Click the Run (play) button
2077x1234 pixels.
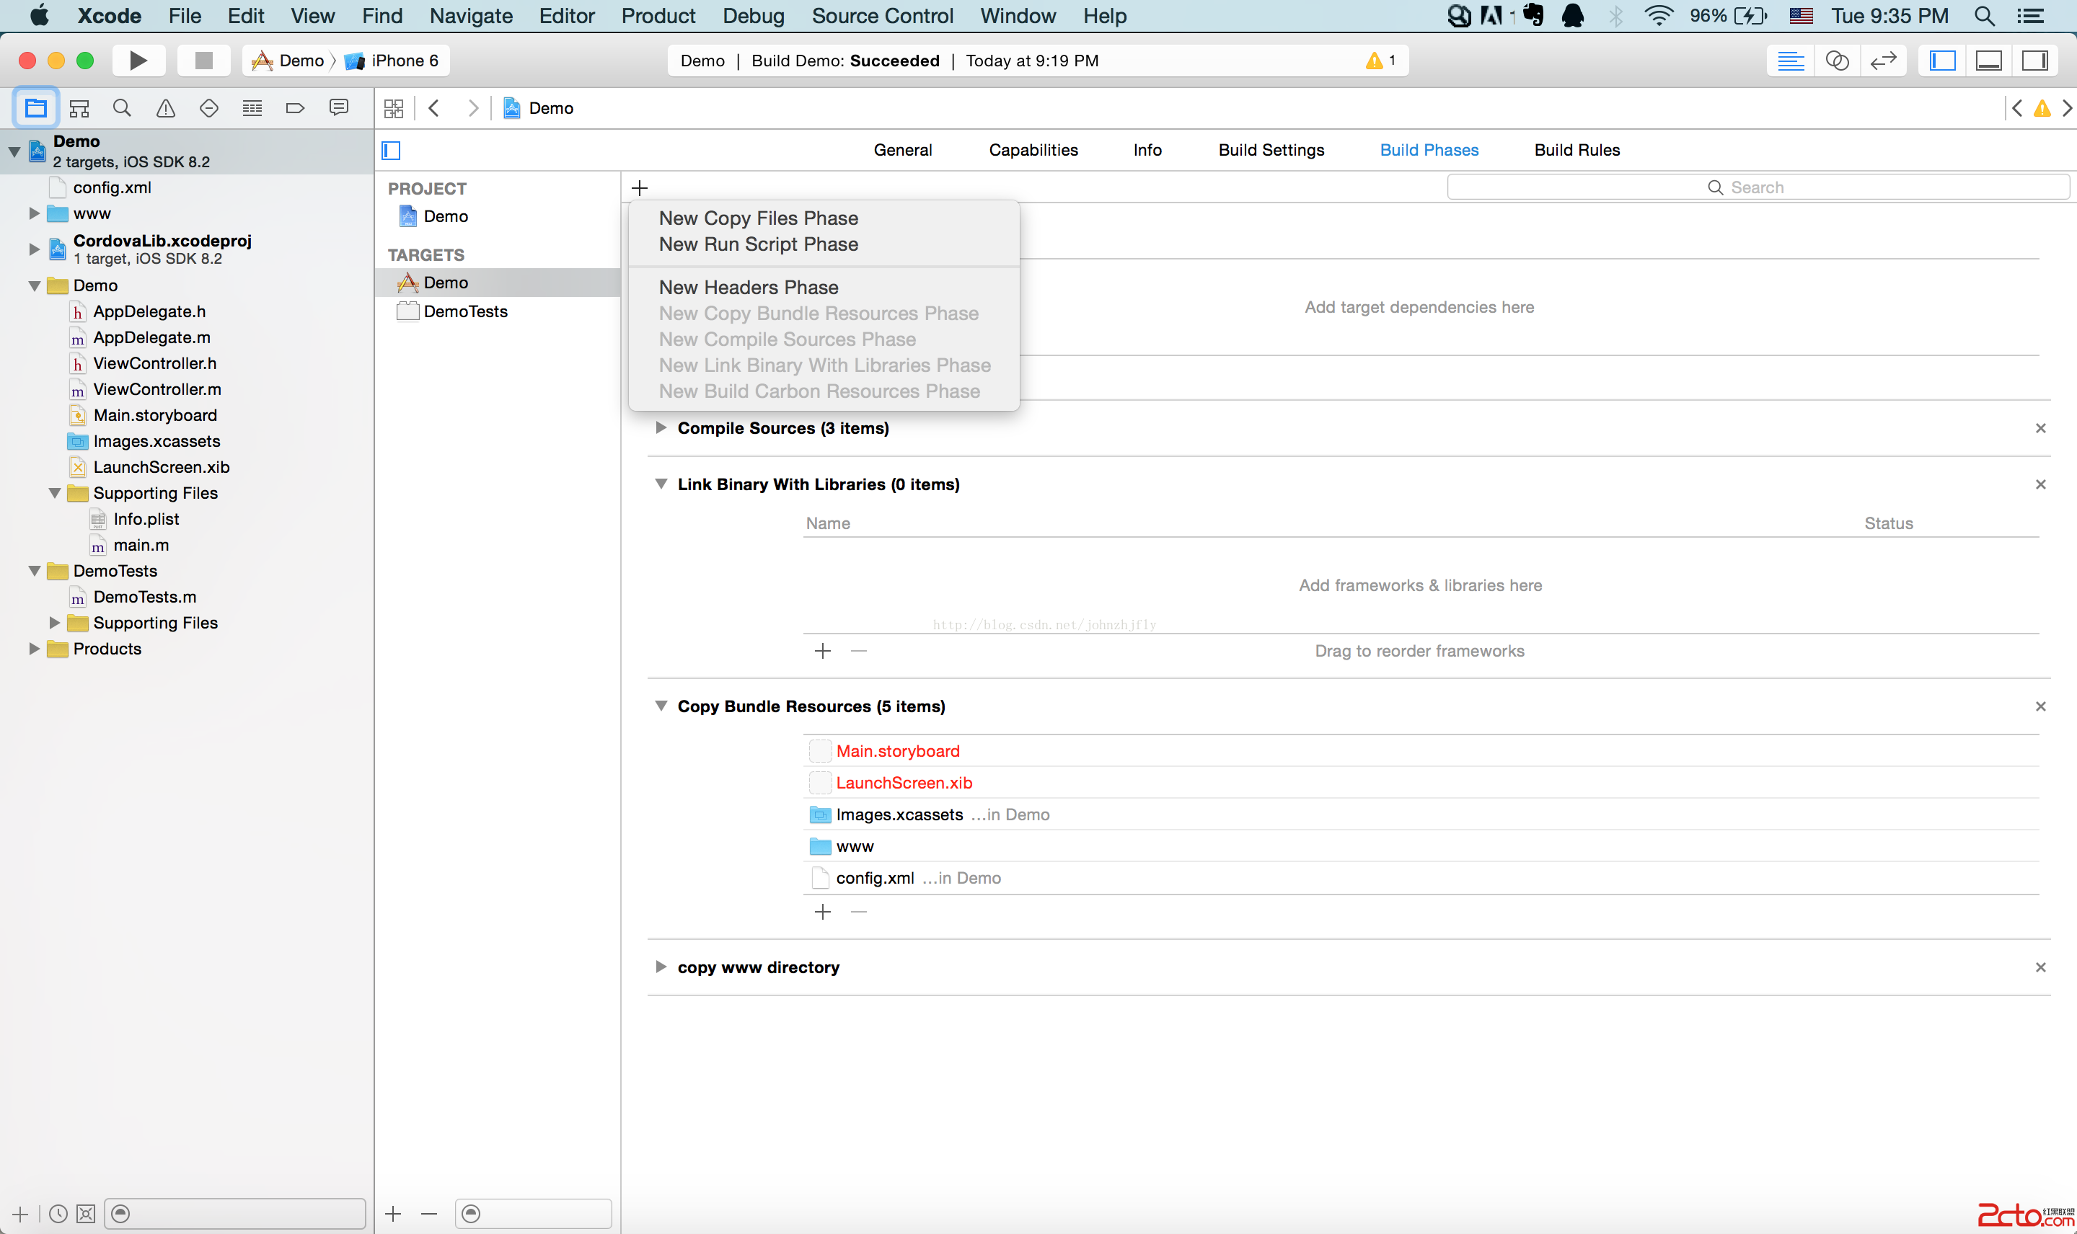[x=138, y=60]
